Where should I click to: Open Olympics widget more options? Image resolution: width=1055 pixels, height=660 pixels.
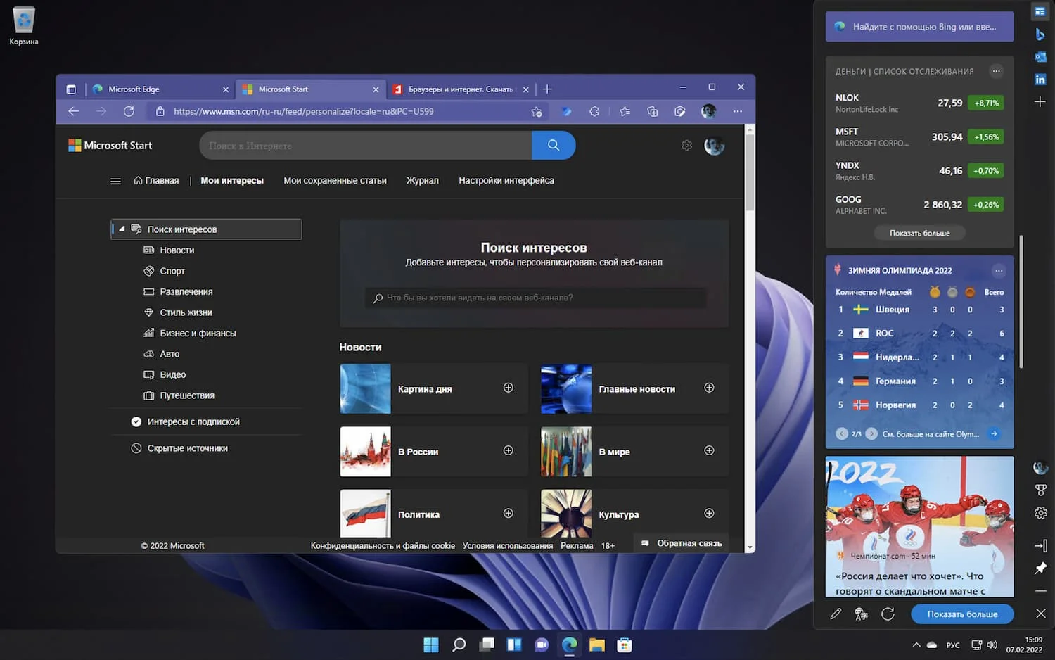point(998,271)
